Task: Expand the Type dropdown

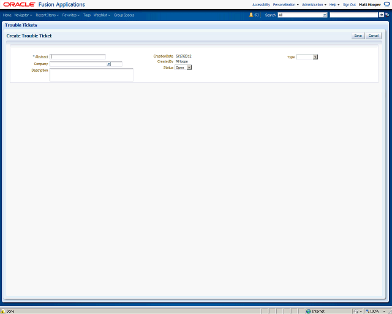Action: [x=307, y=57]
